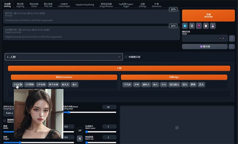Click the swap width and height button
Viewport: 238px width, 144px height.
pos(80,138)
